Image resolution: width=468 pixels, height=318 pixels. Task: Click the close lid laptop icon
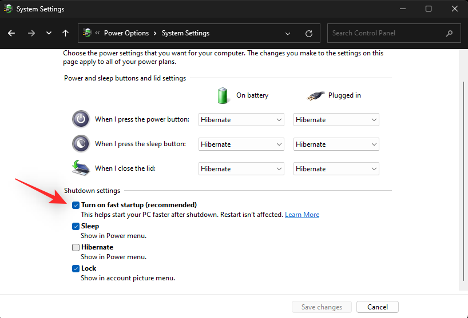pos(81,168)
